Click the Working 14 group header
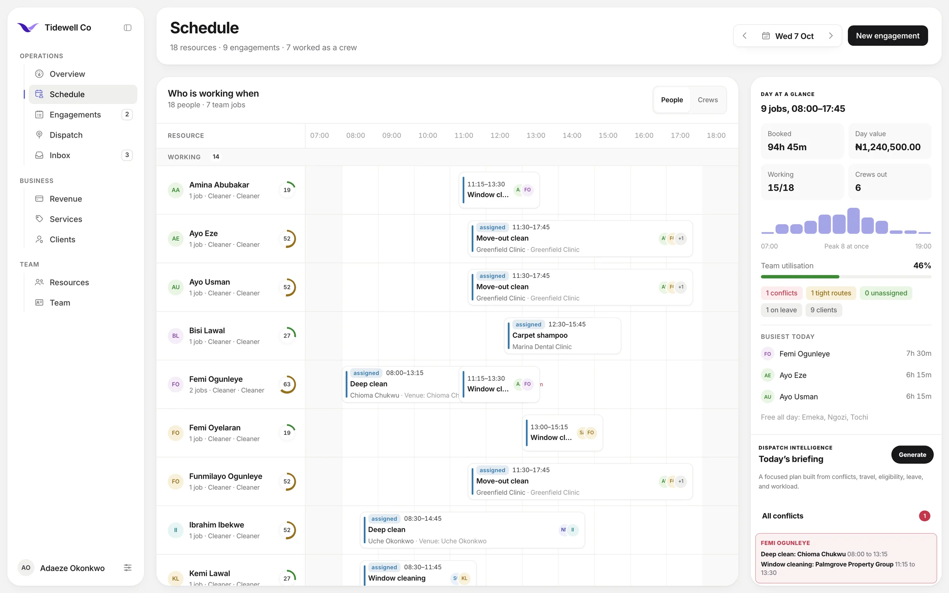 pyautogui.click(x=447, y=157)
